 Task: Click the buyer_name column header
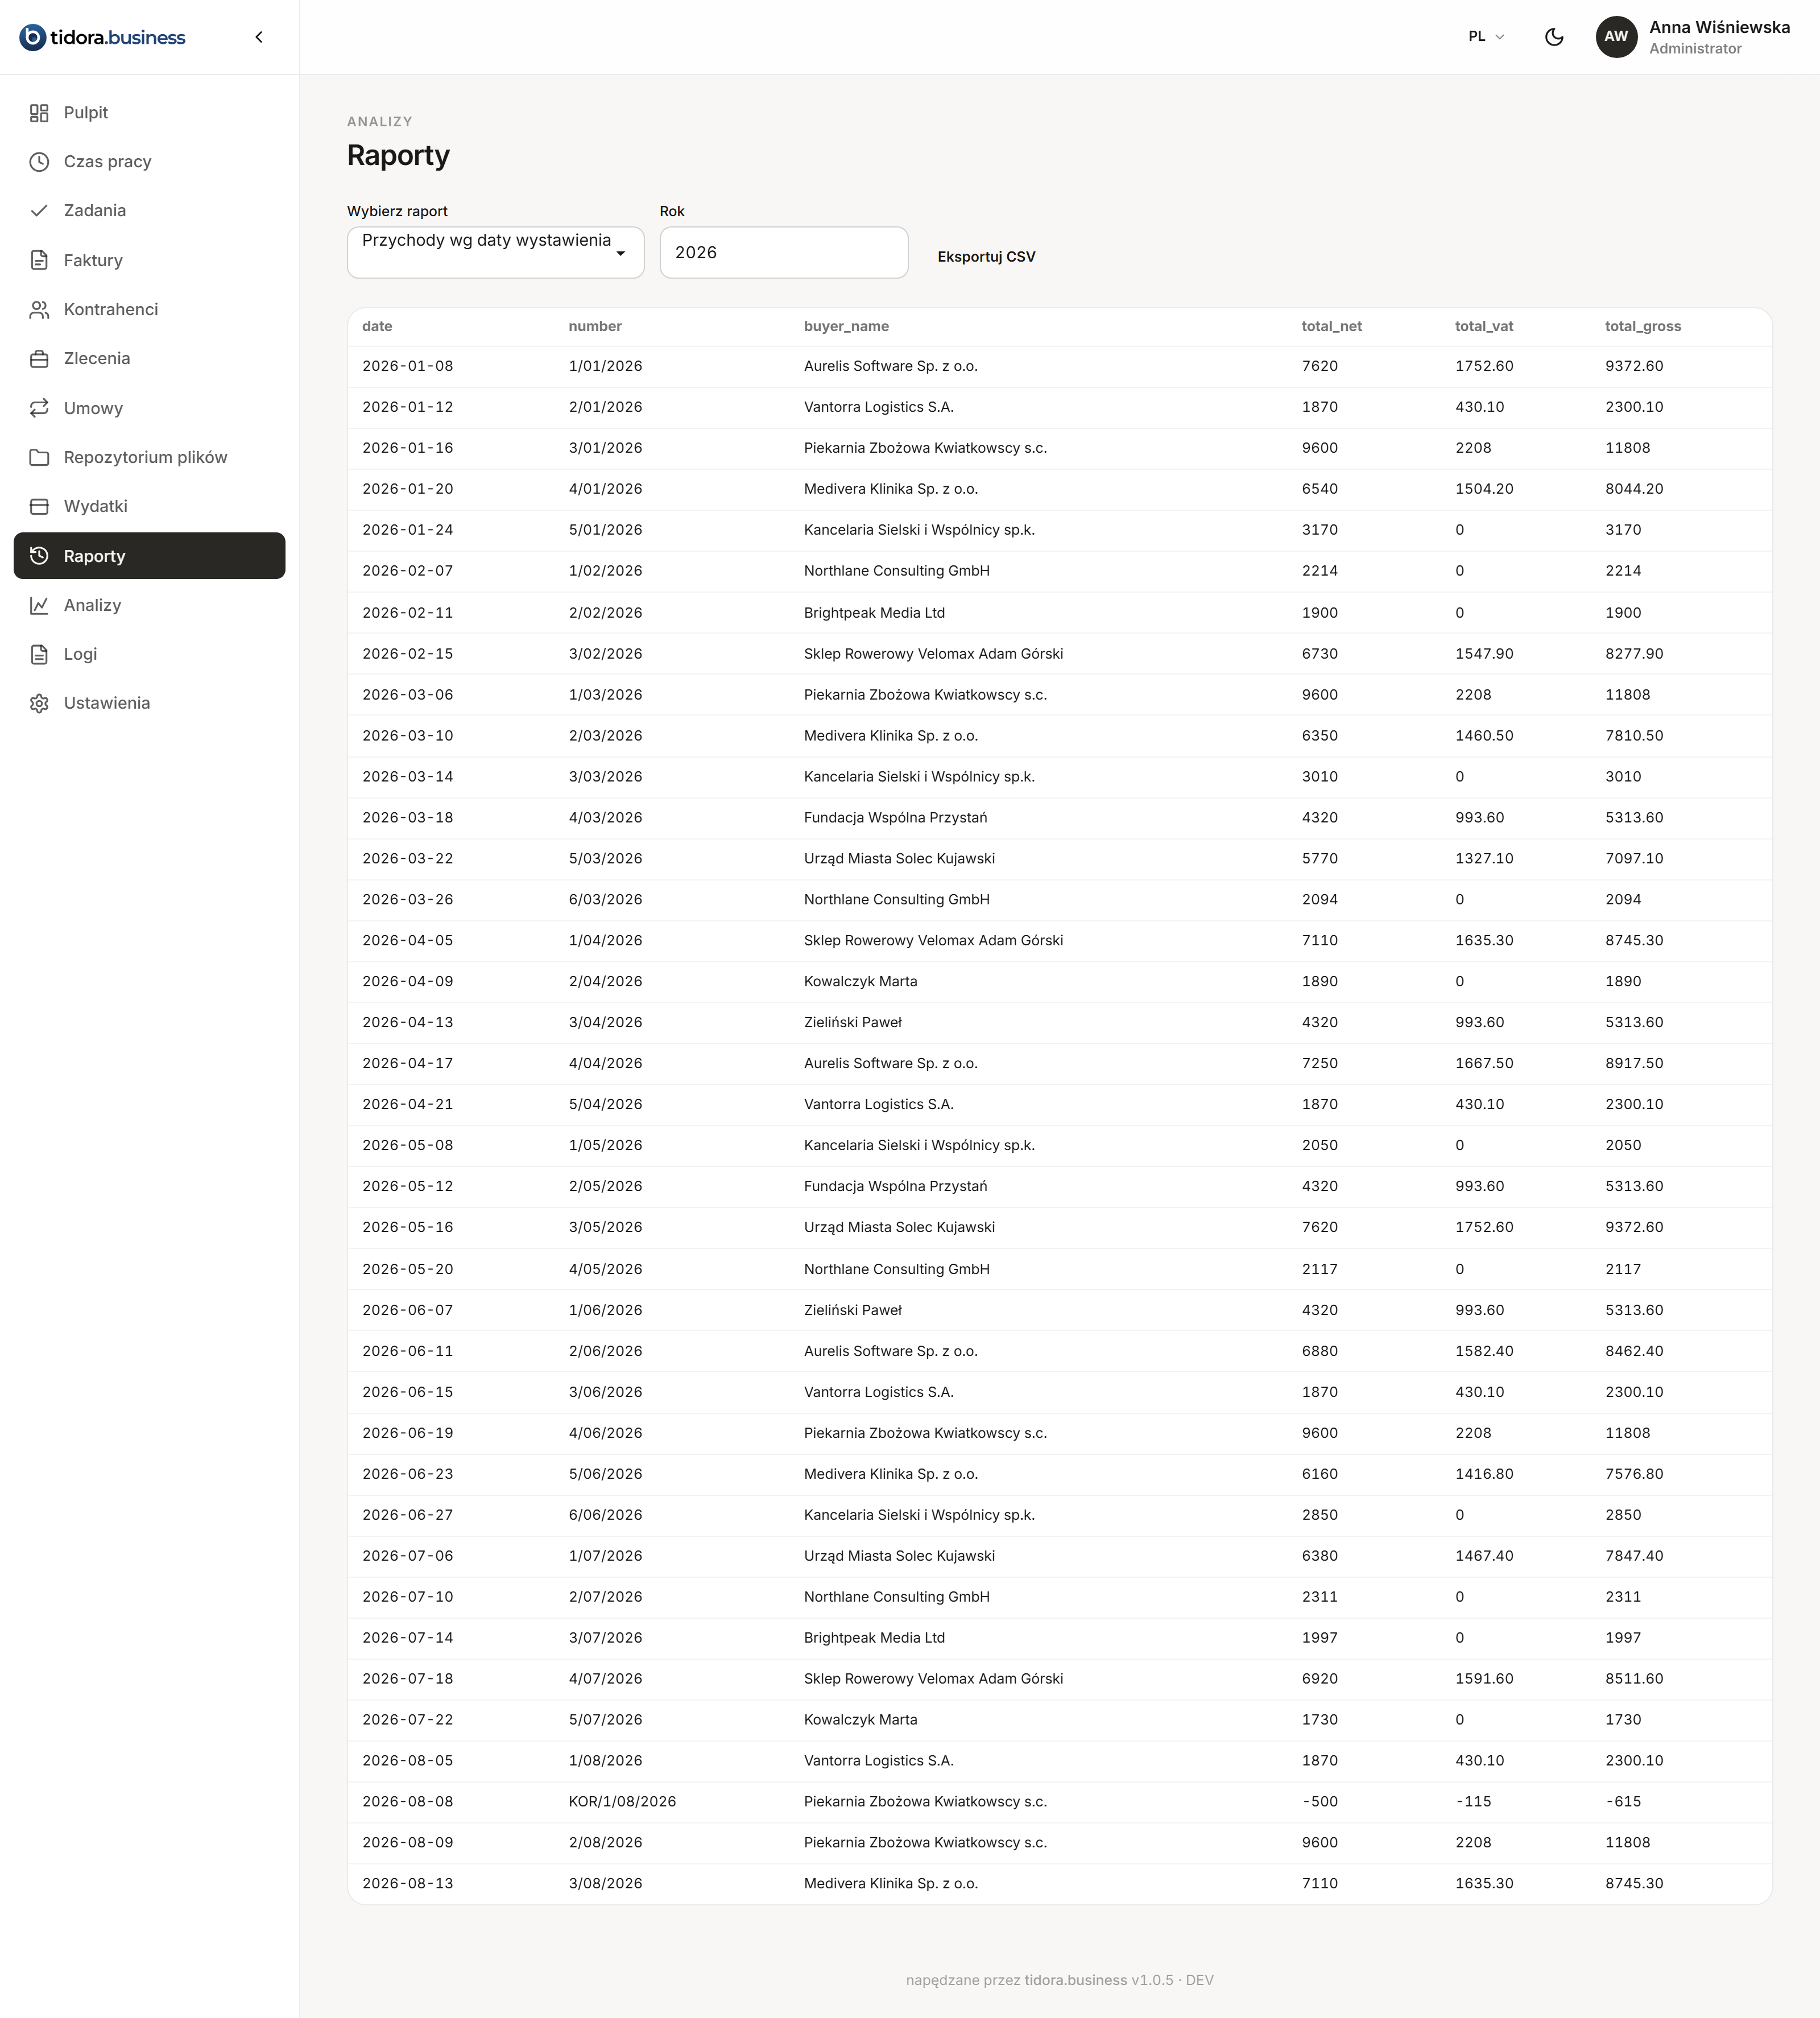pyautogui.click(x=846, y=327)
